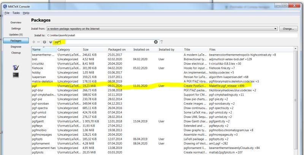Screen dimensions: 304x155
Task: Sort by the Title column header
Action: 196,50
